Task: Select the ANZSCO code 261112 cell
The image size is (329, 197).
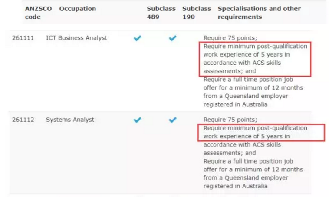Action: 23,120
